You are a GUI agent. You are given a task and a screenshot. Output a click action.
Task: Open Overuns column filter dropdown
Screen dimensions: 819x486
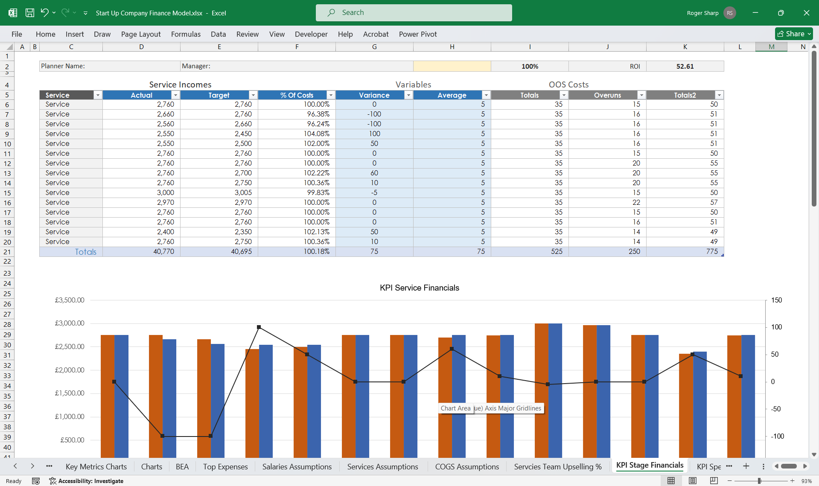coord(641,95)
